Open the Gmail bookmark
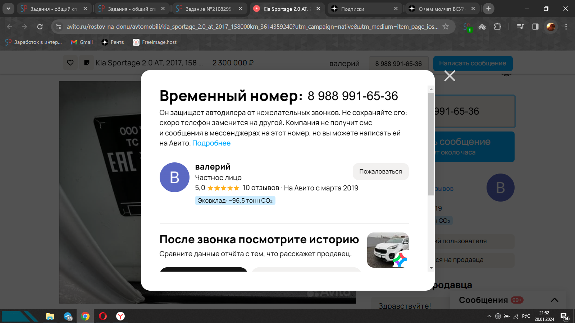The width and height of the screenshot is (575, 323). 82,42
